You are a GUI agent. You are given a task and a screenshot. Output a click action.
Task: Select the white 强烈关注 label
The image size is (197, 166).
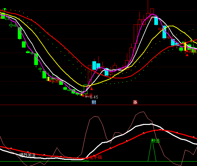(x=28, y=155)
